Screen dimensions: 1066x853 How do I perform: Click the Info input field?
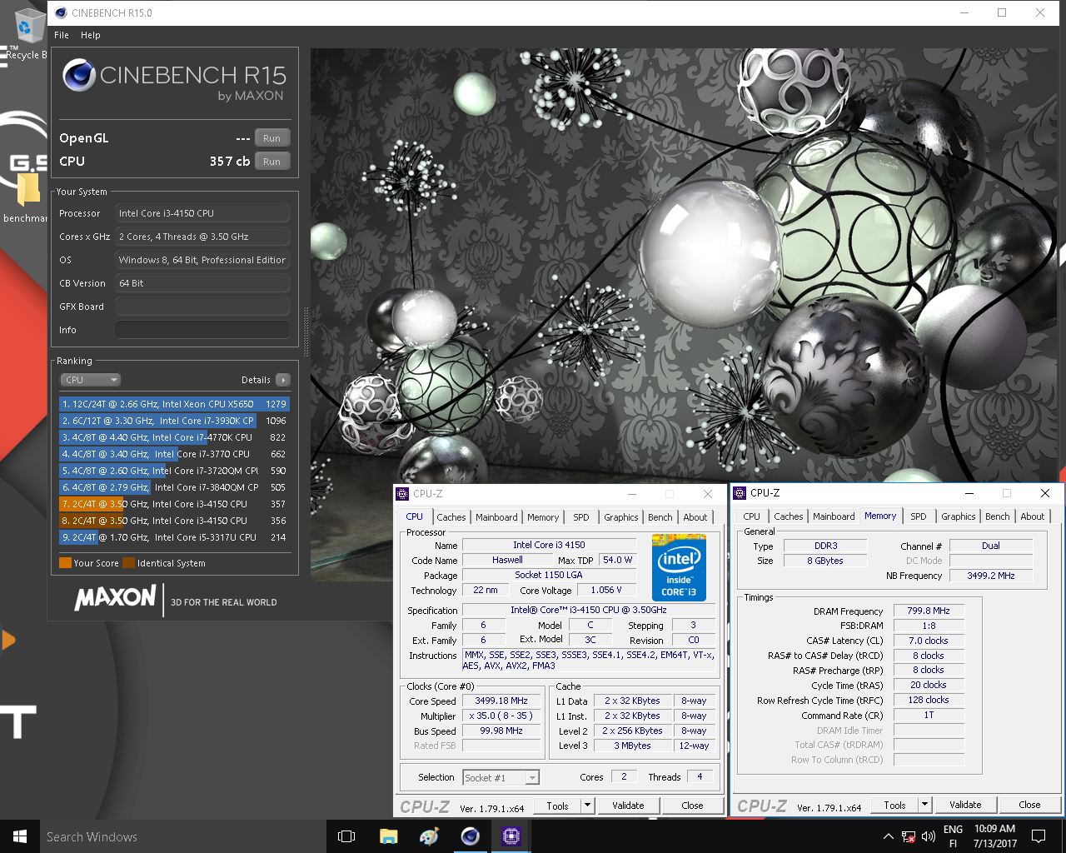(202, 330)
